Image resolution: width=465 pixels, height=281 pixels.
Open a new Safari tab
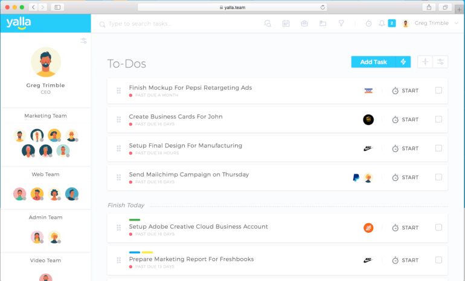[459, 10]
